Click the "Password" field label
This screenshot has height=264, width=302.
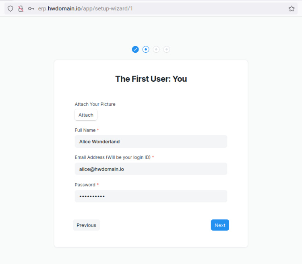pyautogui.click(x=85, y=185)
